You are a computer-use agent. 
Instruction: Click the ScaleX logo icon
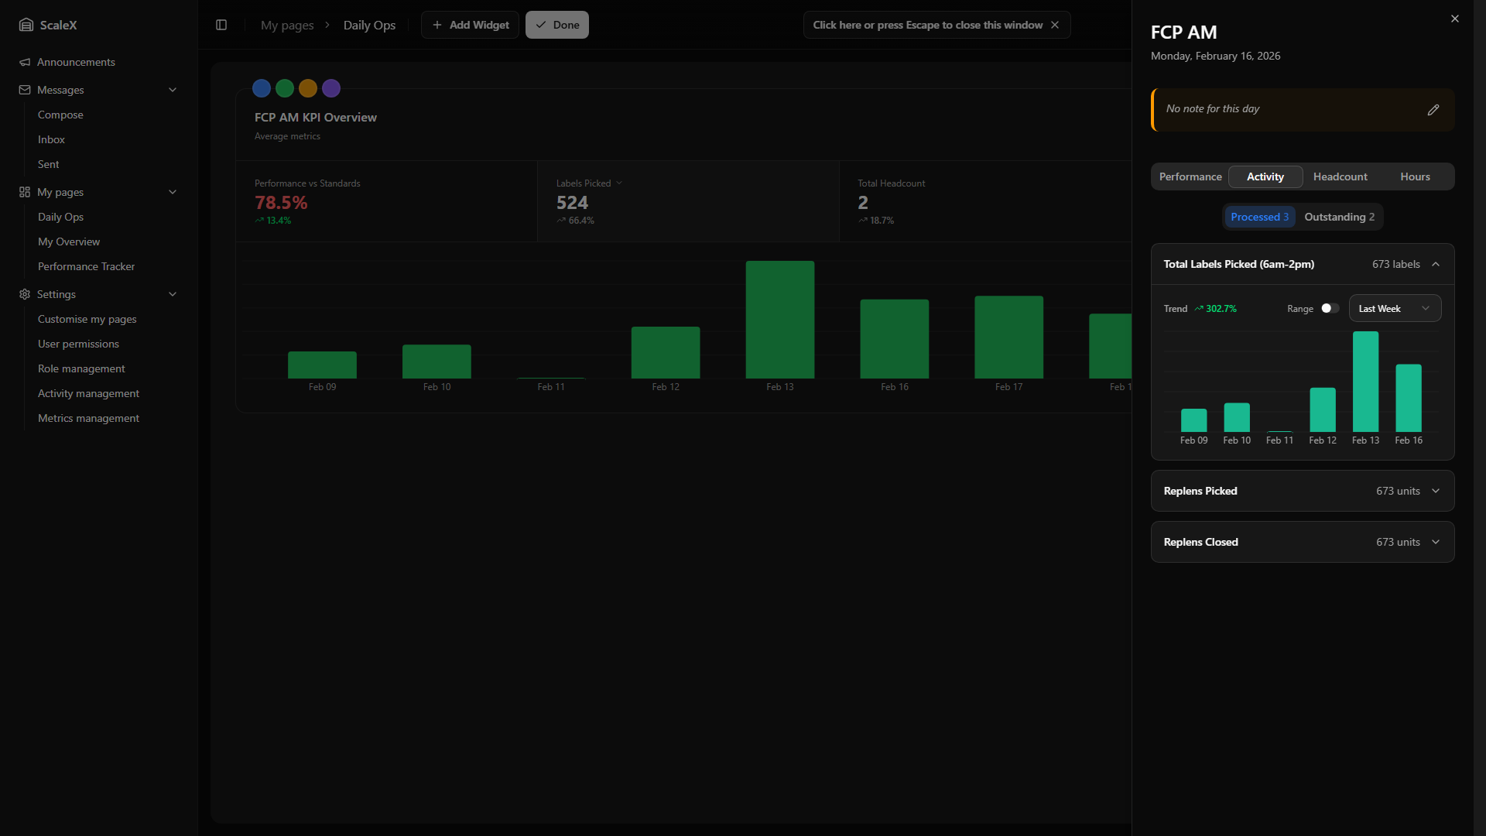coord(26,25)
